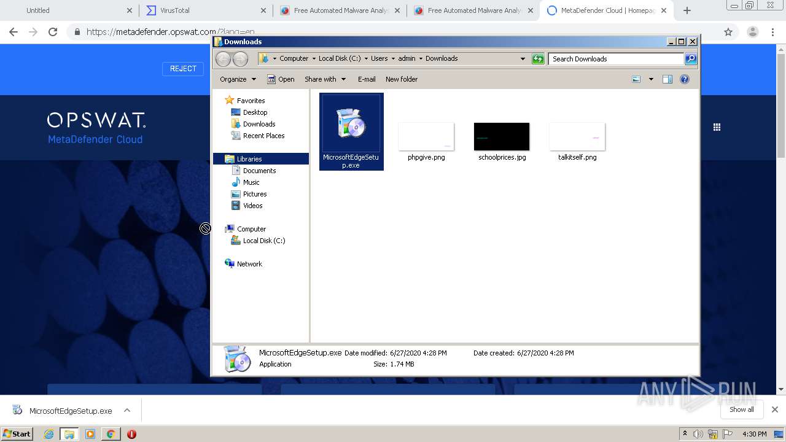Viewport: 786px width, 442px height.
Task: Click the OPSWAT logo
Action: coord(96,120)
